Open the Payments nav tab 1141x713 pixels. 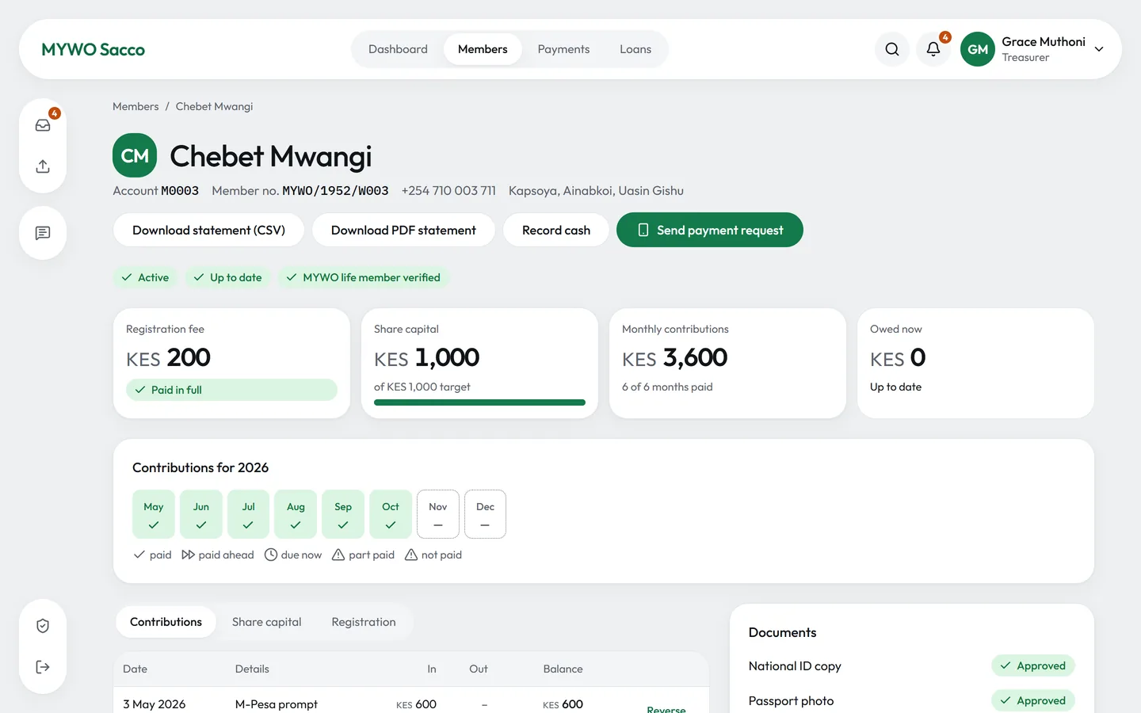click(563, 49)
